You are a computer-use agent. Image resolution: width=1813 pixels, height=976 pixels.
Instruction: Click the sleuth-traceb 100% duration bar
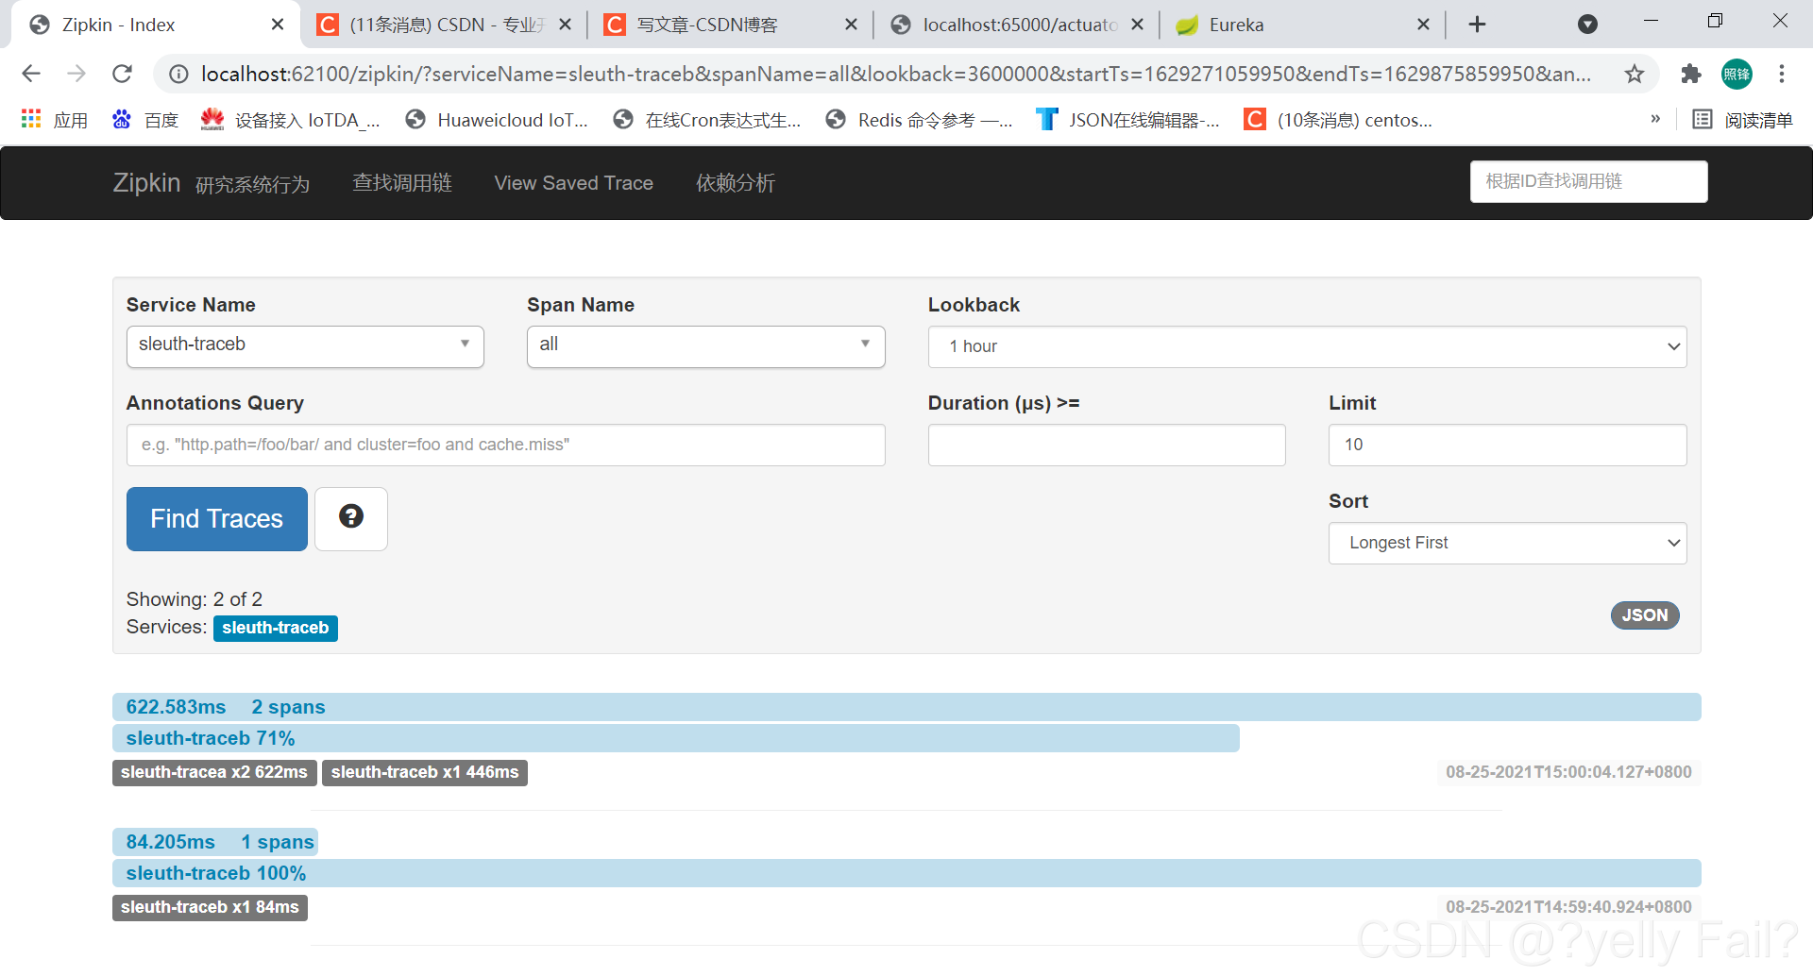pos(906,873)
